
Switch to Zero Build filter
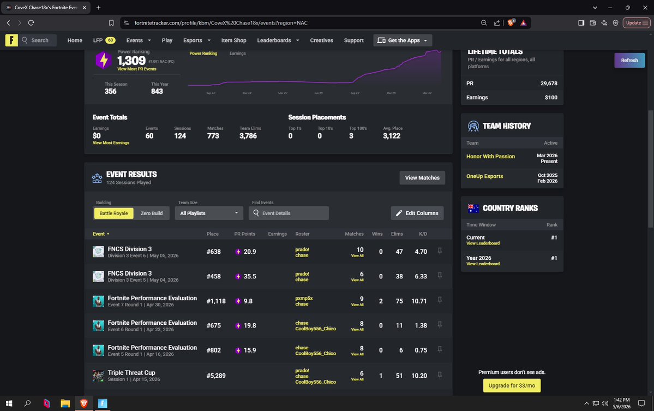click(152, 213)
